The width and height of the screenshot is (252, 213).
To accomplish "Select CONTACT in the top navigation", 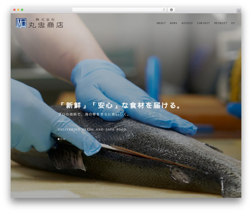I will tap(203, 23).
